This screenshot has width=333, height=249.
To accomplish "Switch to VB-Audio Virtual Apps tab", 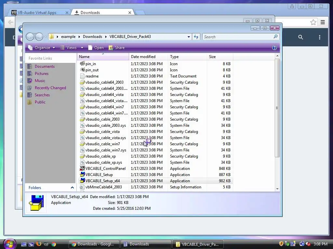I will 37,13.
